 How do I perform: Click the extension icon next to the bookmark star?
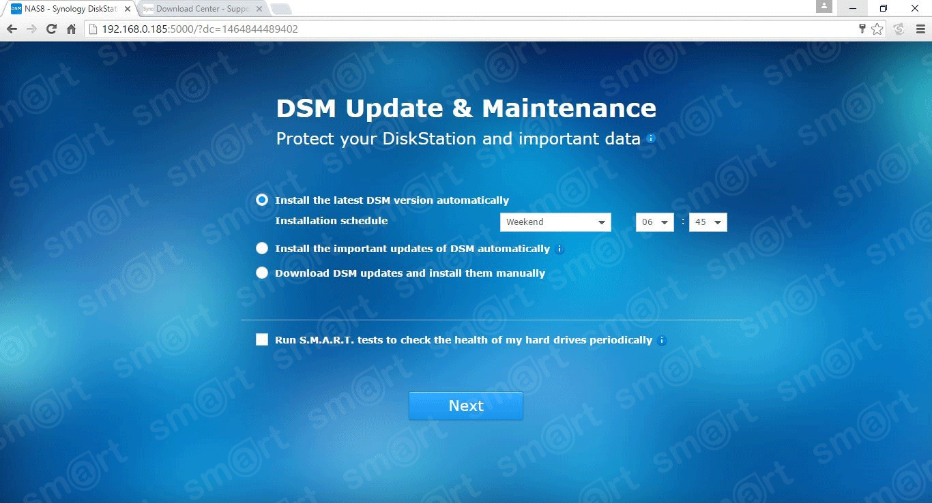pos(899,29)
